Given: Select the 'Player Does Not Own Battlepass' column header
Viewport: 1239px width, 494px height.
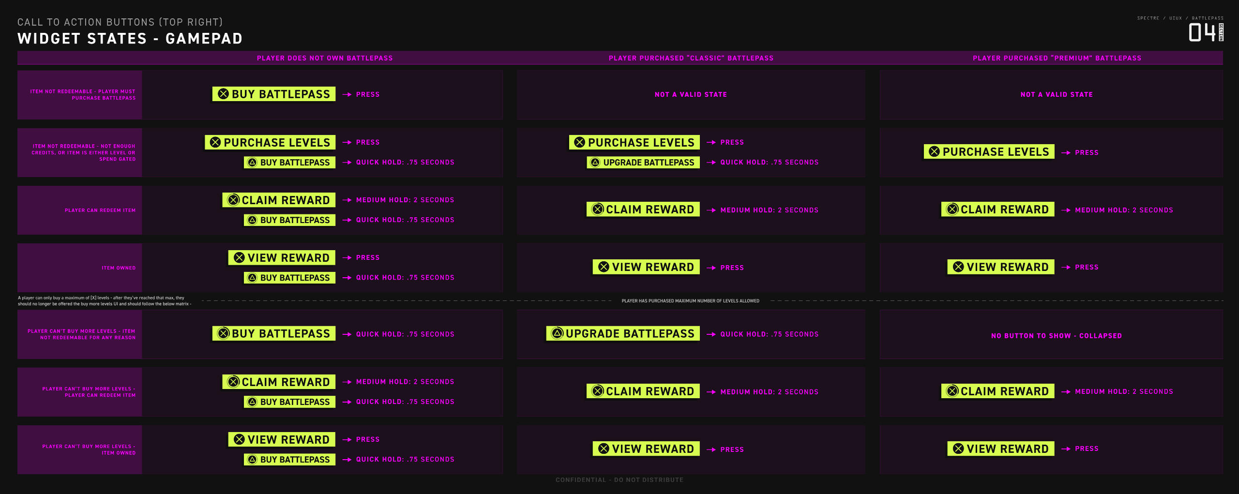Looking at the screenshot, I should (x=325, y=58).
